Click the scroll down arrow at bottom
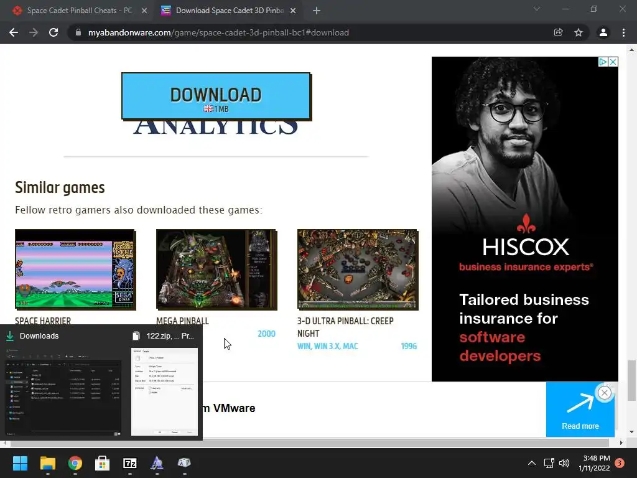This screenshot has width=637, height=478. coord(631,432)
